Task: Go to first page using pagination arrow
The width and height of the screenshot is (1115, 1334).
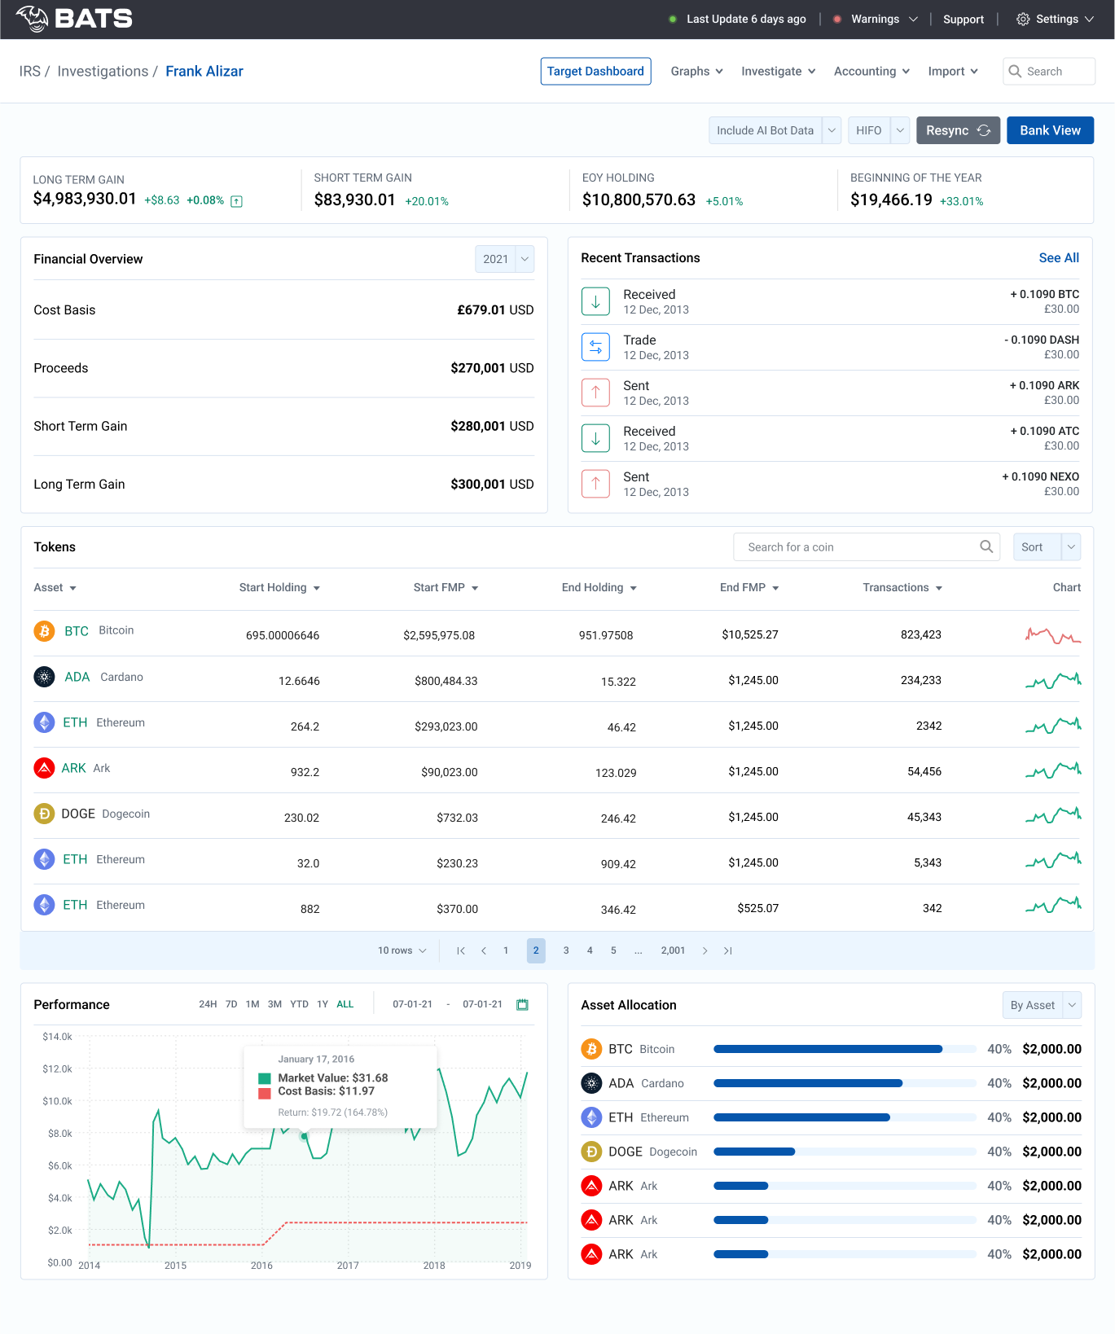Action: pyautogui.click(x=461, y=950)
